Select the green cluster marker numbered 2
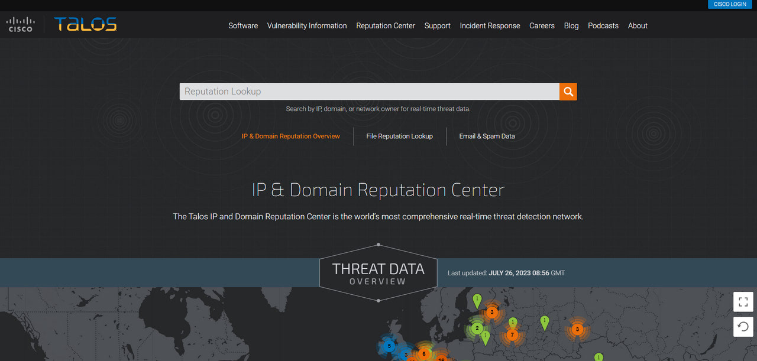Image resolution: width=757 pixels, height=361 pixels. tap(477, 328)
